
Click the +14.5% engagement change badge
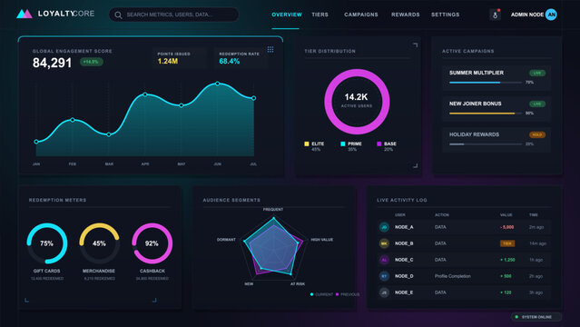click(91, 62)
